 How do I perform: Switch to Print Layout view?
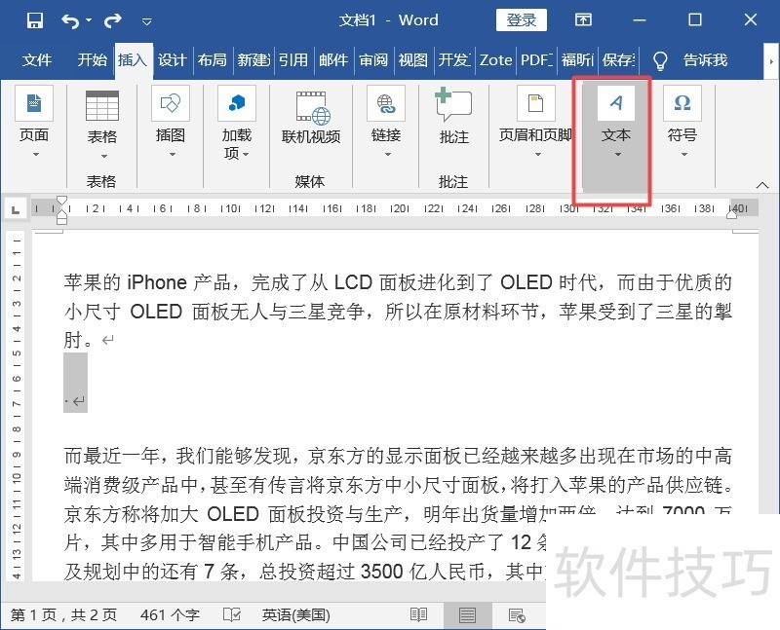click(467, 615)
